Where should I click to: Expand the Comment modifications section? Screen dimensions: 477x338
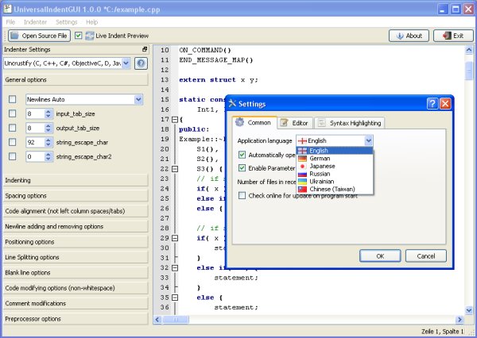tap(76, 303)
